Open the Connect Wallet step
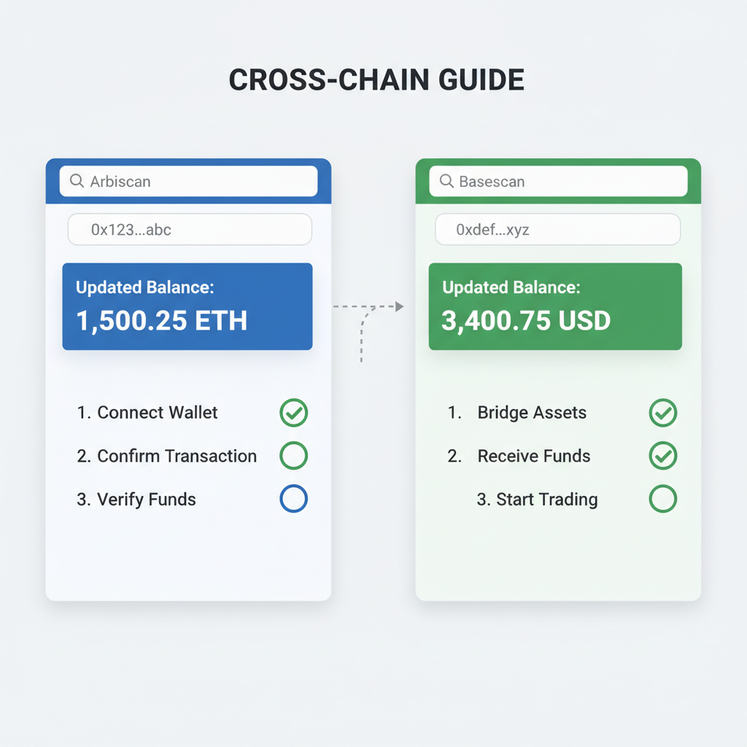 coord(157,413)
